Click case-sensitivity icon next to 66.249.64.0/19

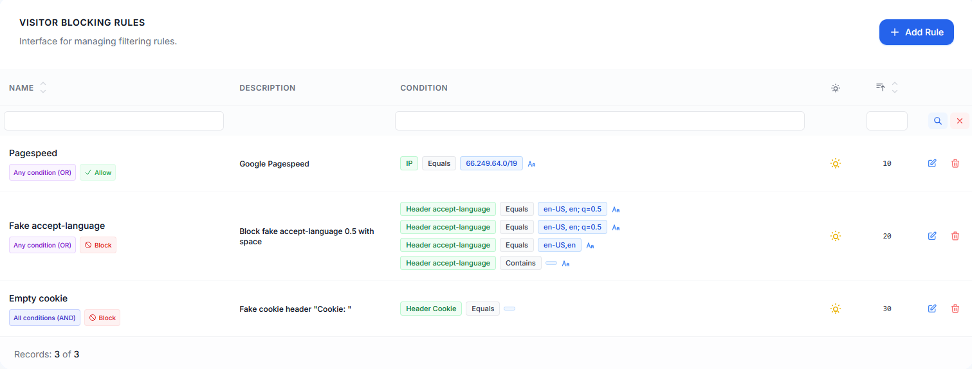(532, 164)
